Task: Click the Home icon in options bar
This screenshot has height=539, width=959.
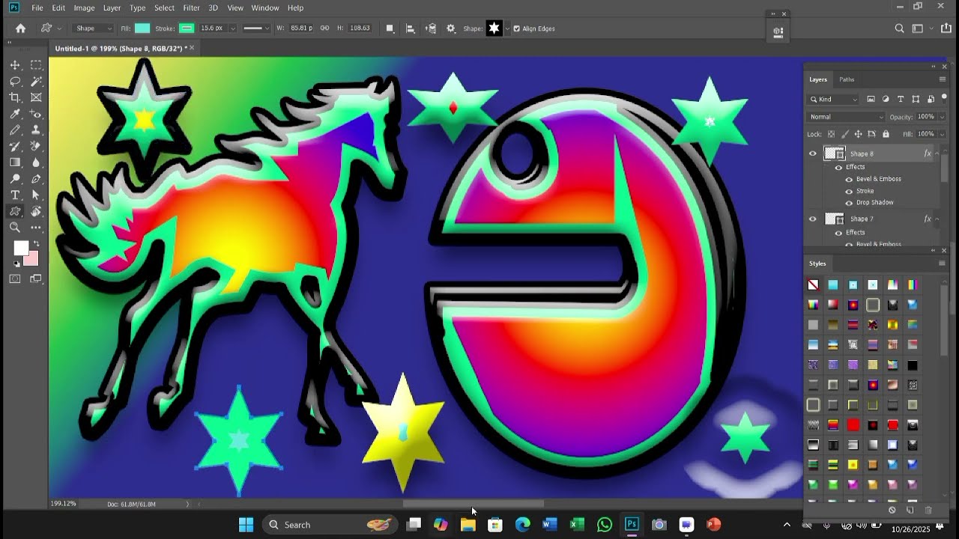Action: click(x=20, y=28)
